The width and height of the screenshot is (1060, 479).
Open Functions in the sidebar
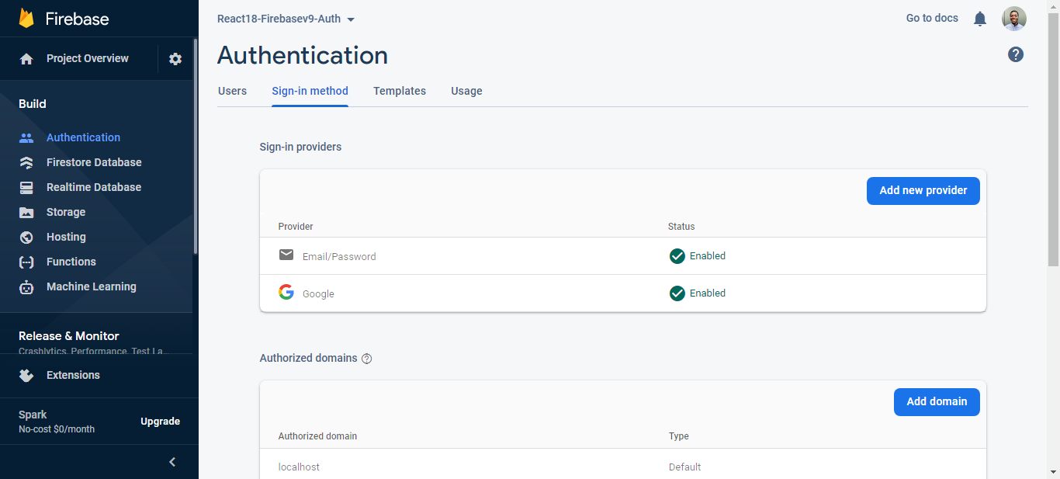click(71, 262)
